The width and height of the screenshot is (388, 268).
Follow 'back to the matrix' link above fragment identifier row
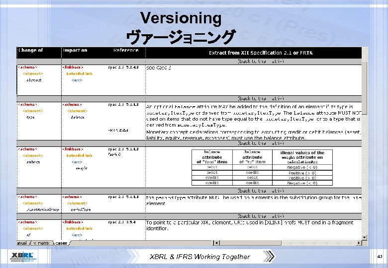261,216
